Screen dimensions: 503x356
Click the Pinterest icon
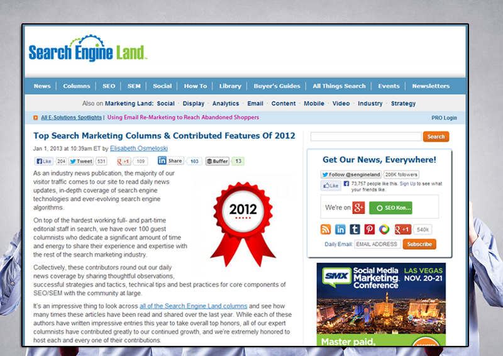point(369,229)
